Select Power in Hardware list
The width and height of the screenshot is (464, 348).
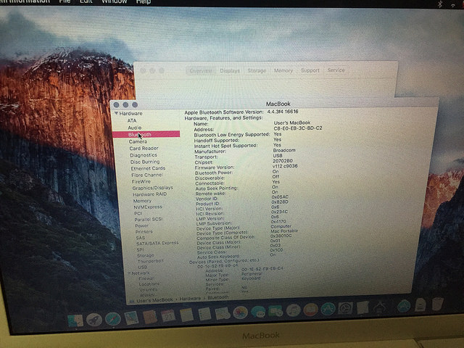[x=142, y=225]
